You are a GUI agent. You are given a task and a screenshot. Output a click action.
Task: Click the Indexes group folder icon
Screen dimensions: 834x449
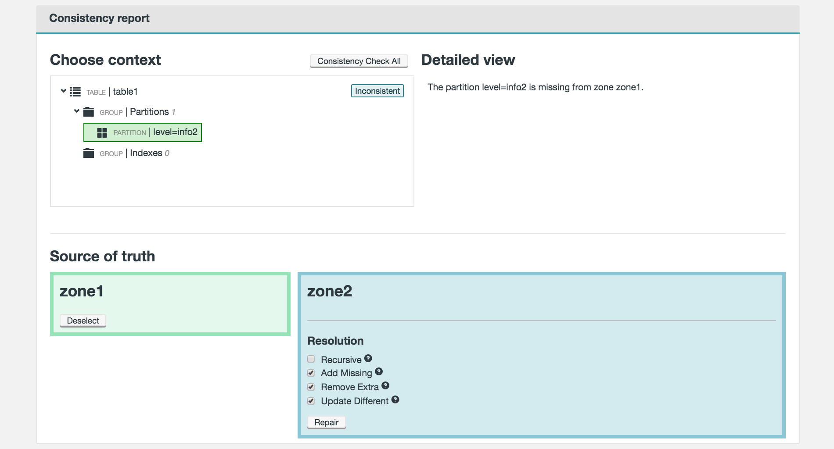tap(89, 153)
